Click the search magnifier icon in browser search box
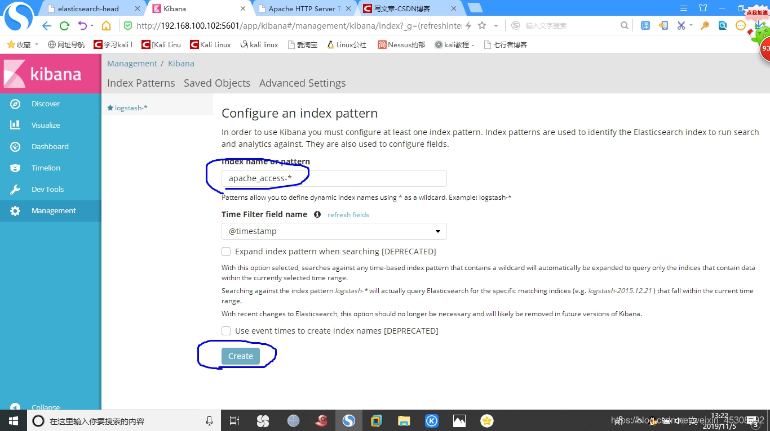 click(x=624, y=25)
